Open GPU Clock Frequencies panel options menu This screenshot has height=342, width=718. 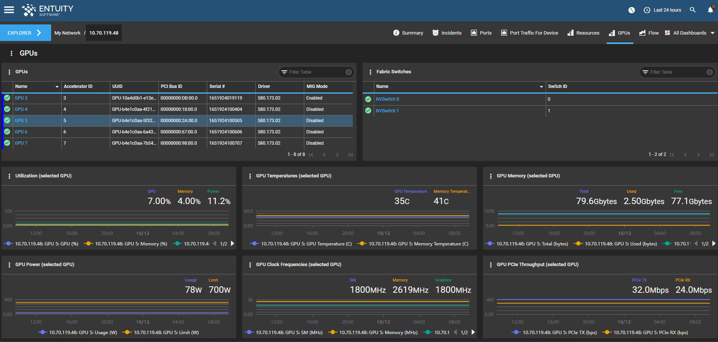tap(250, 265)
